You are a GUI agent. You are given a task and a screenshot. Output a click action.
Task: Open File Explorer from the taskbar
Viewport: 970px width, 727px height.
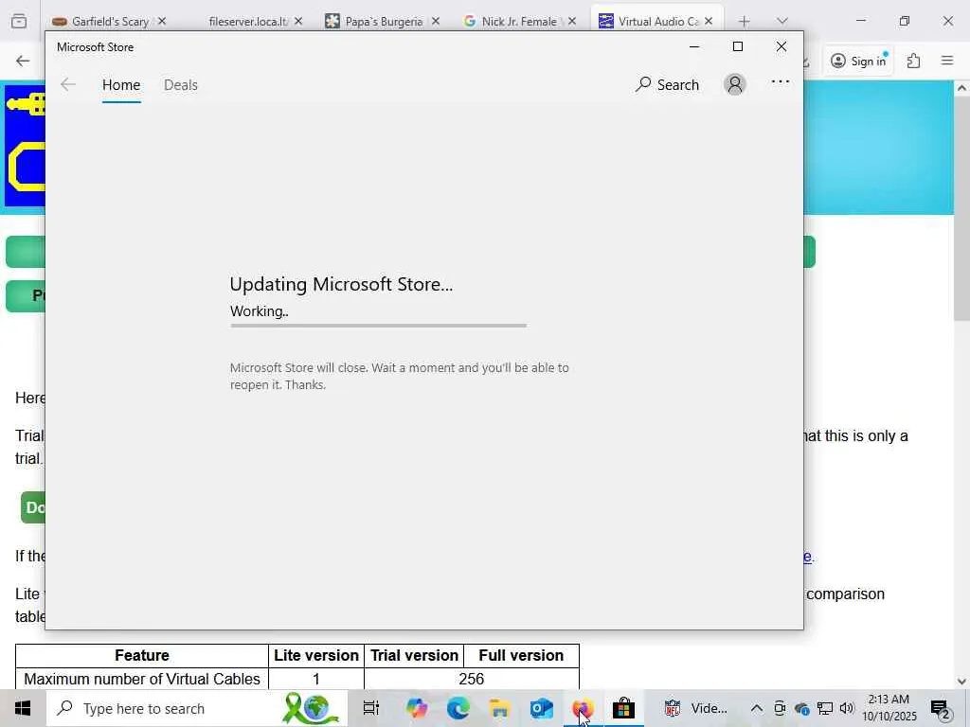coord(499,708)
